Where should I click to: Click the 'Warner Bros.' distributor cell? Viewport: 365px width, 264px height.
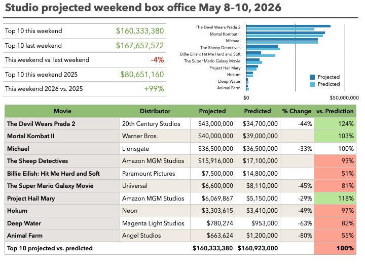coord(155,136)
